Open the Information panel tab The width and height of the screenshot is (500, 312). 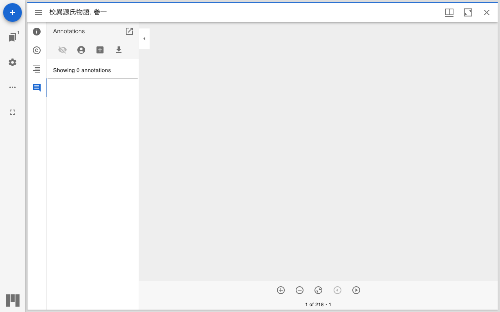[x=37, y=32]
